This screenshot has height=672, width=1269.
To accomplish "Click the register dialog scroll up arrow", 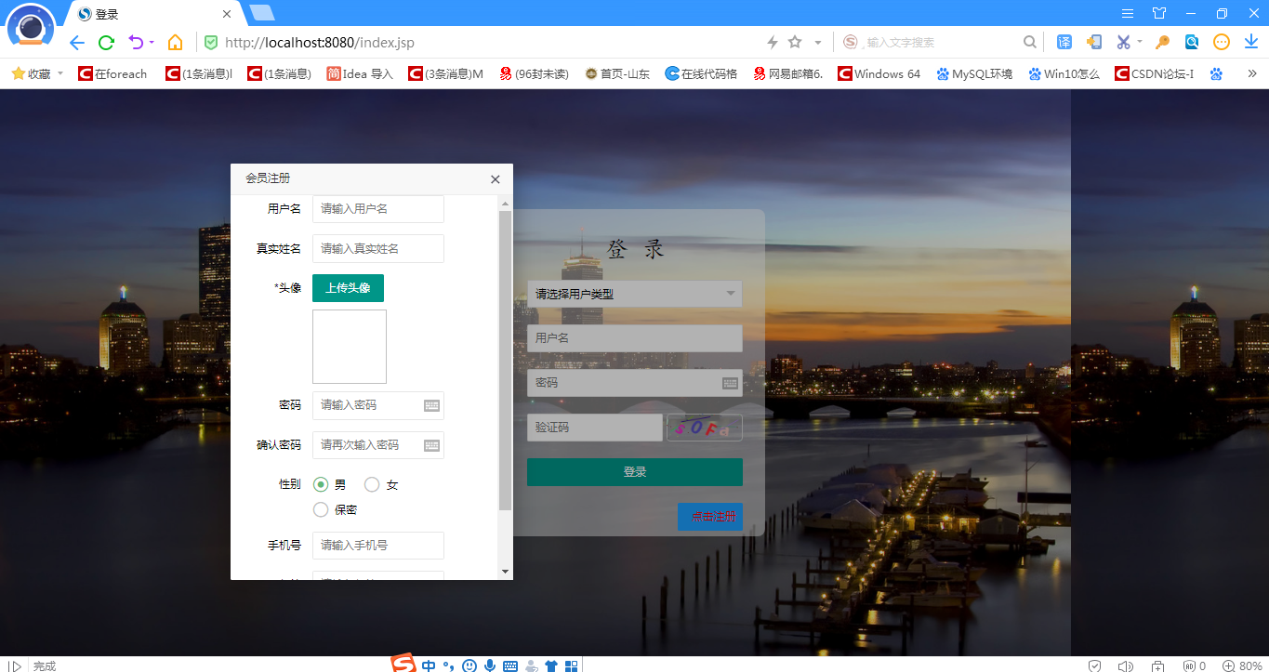I will [x=506, y=203].
